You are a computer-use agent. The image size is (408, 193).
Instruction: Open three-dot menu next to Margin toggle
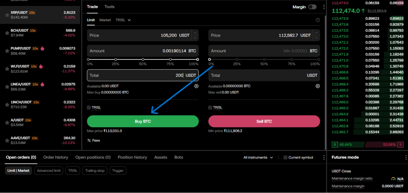point(324,7)
